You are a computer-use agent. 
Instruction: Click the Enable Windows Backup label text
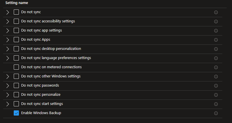tap(41, 113)
